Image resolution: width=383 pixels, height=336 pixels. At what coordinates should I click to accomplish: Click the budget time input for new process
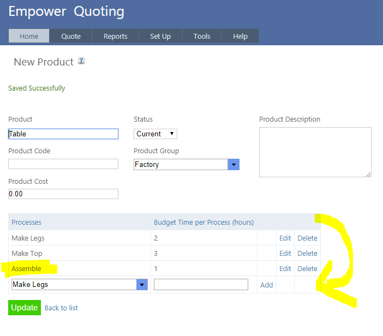(x=201, y=284)
